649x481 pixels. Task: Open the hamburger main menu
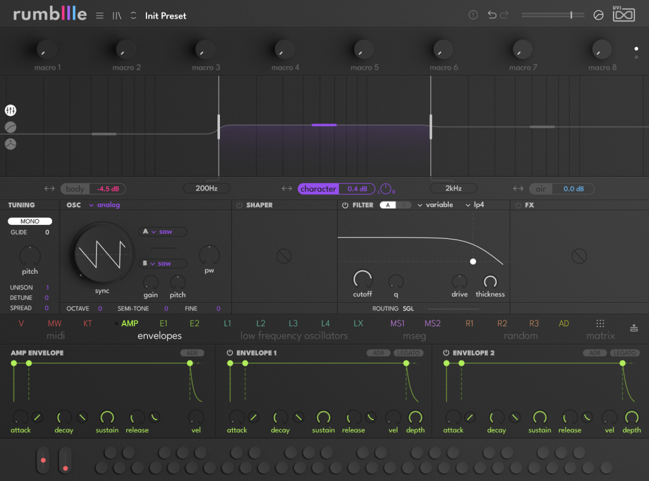(x=100, y=16)
